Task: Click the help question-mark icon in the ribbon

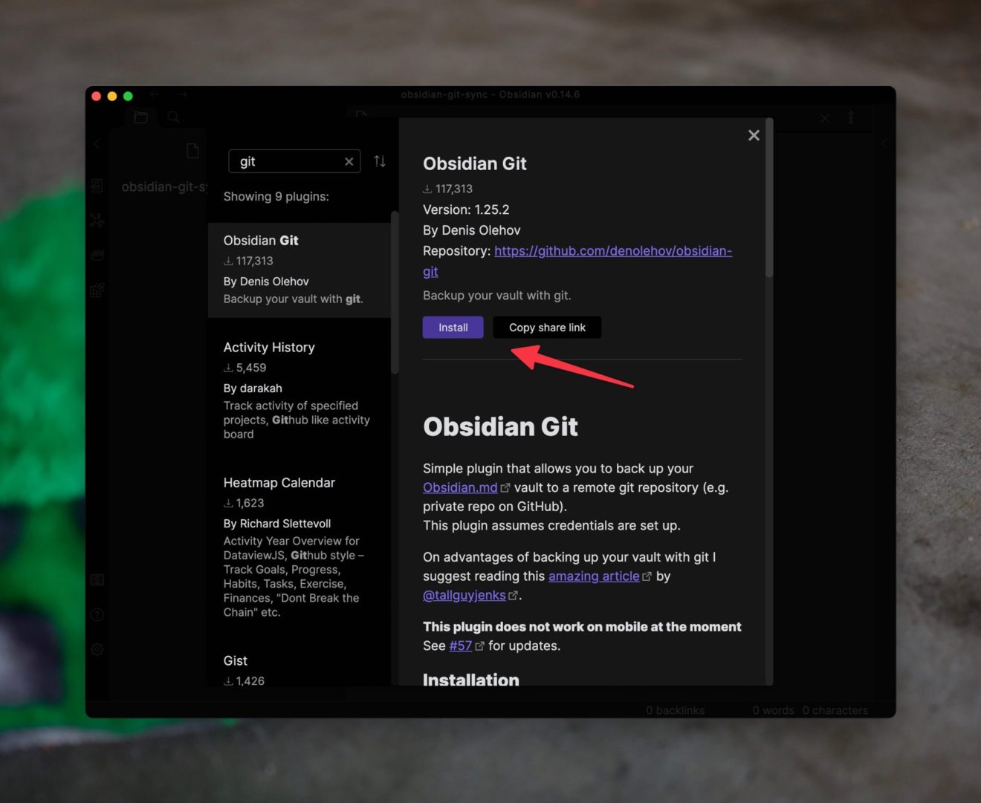Action: pyautogui.click(x=97, y=614)
